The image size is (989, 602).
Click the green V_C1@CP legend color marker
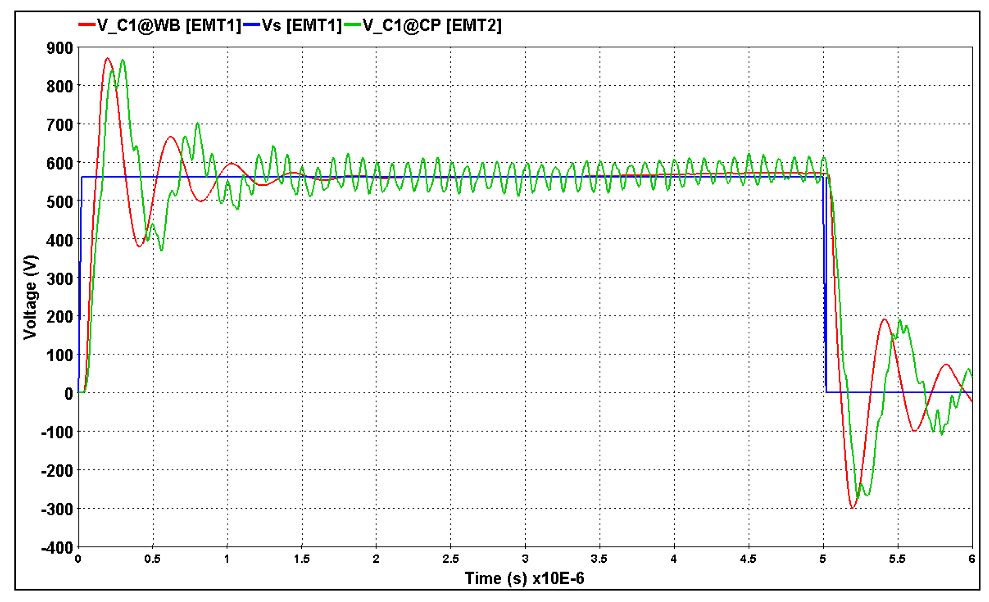point(353,24)
